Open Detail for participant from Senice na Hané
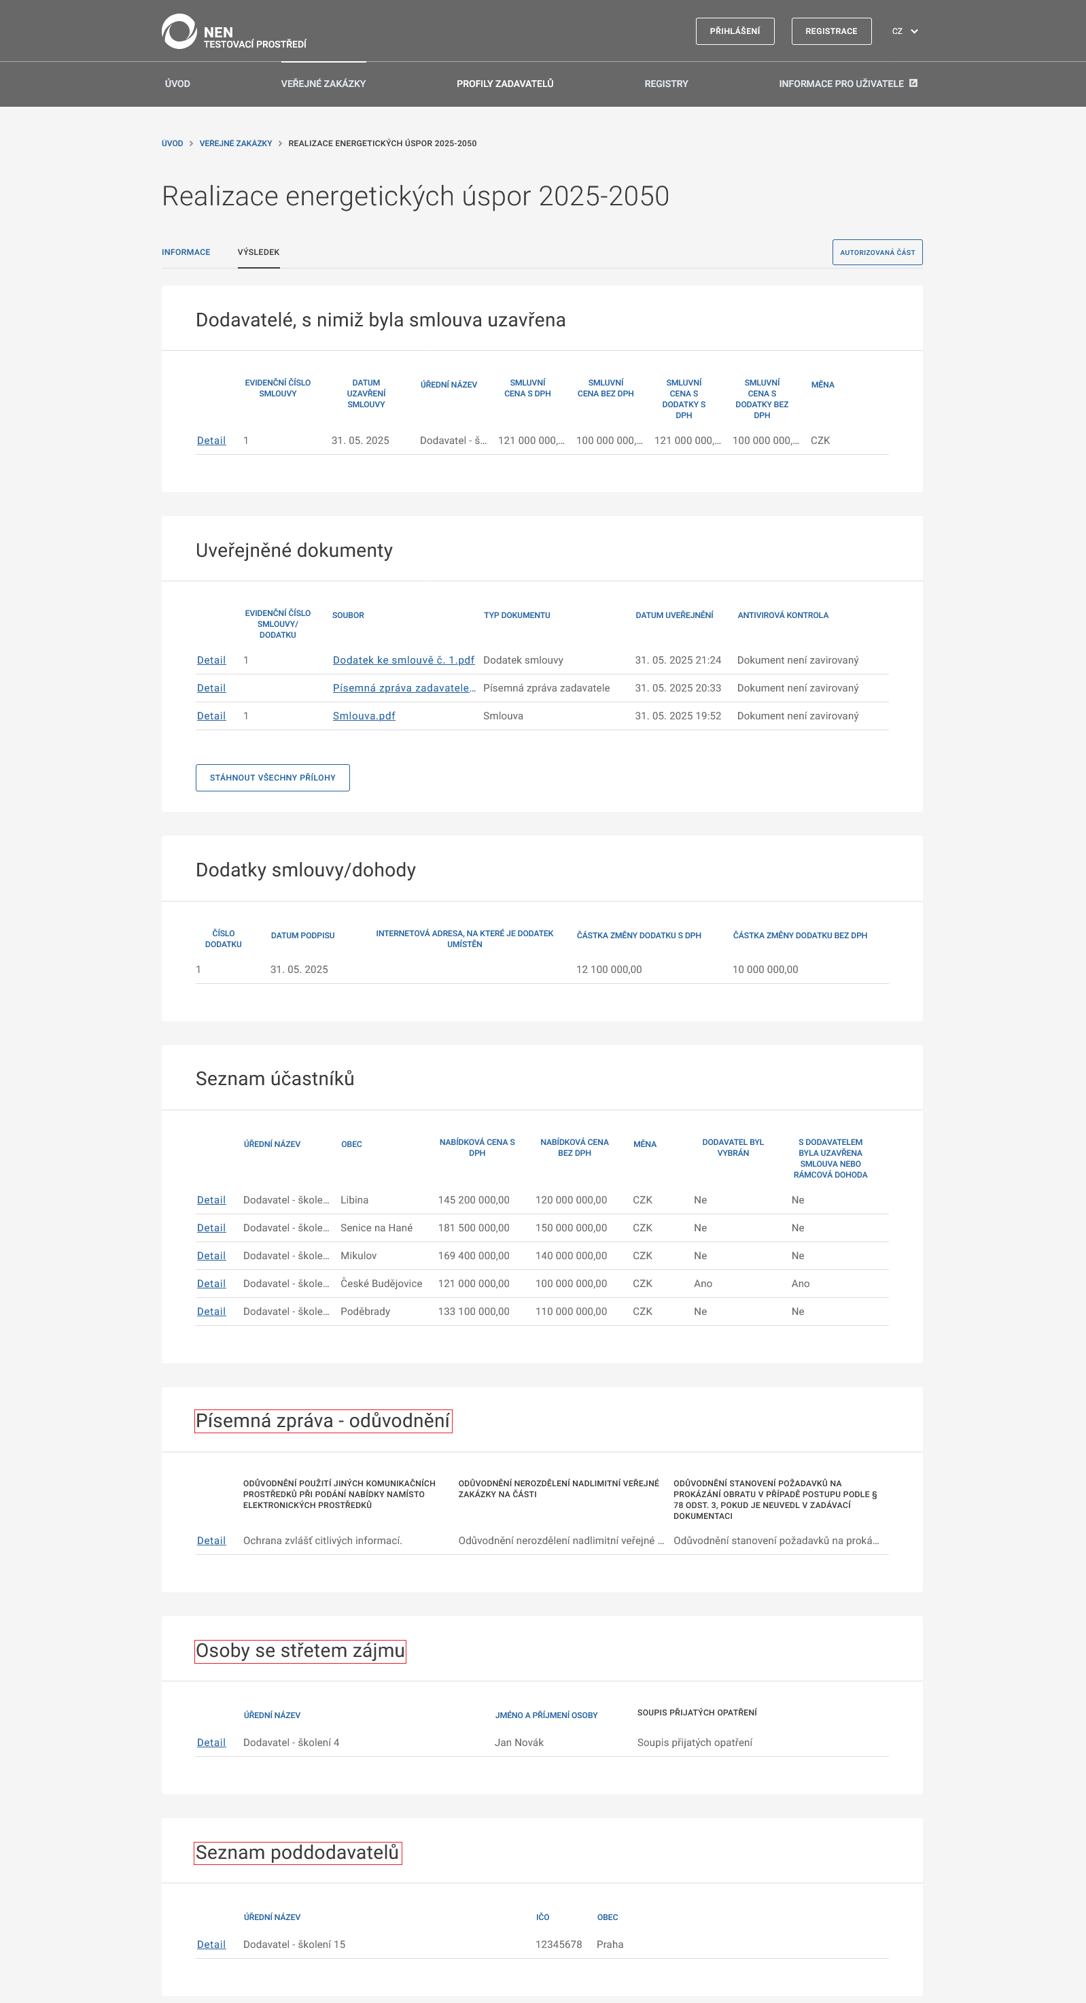The image size is (1086, 2003). [211, 1229]
